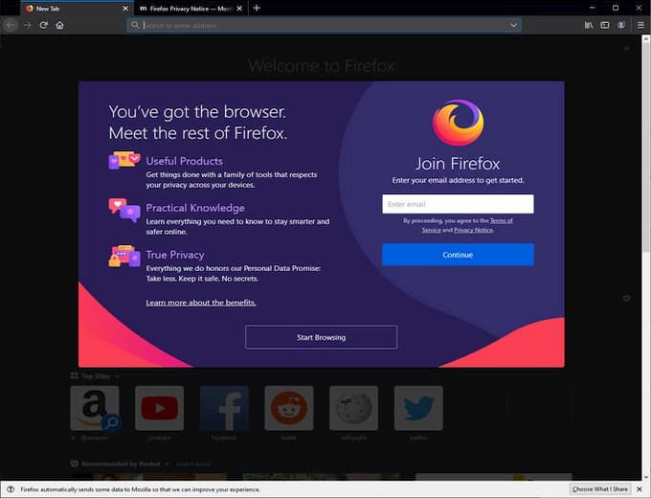The image size is (651, 498).
Task: Open the Reddit top site tile
Action: pos(289,408)
